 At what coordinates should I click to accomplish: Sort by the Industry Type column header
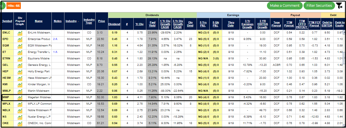[89, 21]
